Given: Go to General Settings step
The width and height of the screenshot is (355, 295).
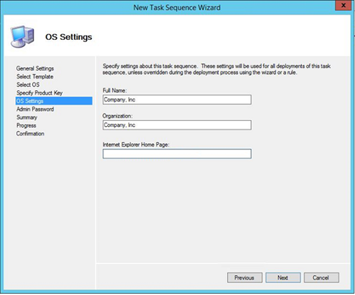Looking at the screenshot, I should (x=35, y=68).
